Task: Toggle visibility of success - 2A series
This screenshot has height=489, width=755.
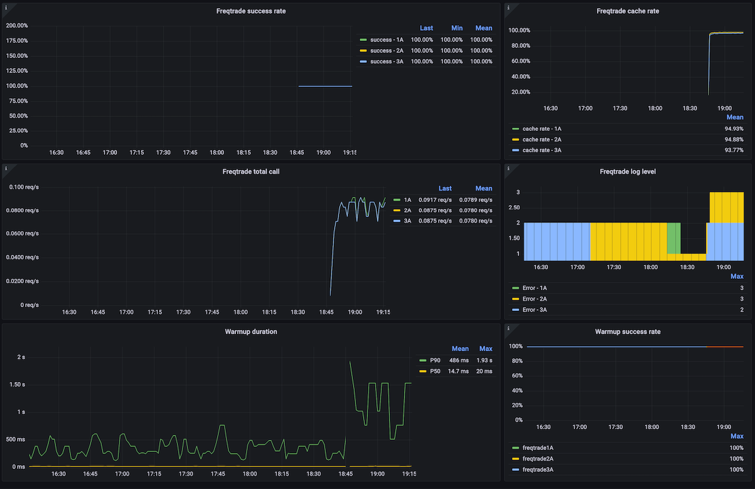Action: pyautogui.click(x=387, y=50)
